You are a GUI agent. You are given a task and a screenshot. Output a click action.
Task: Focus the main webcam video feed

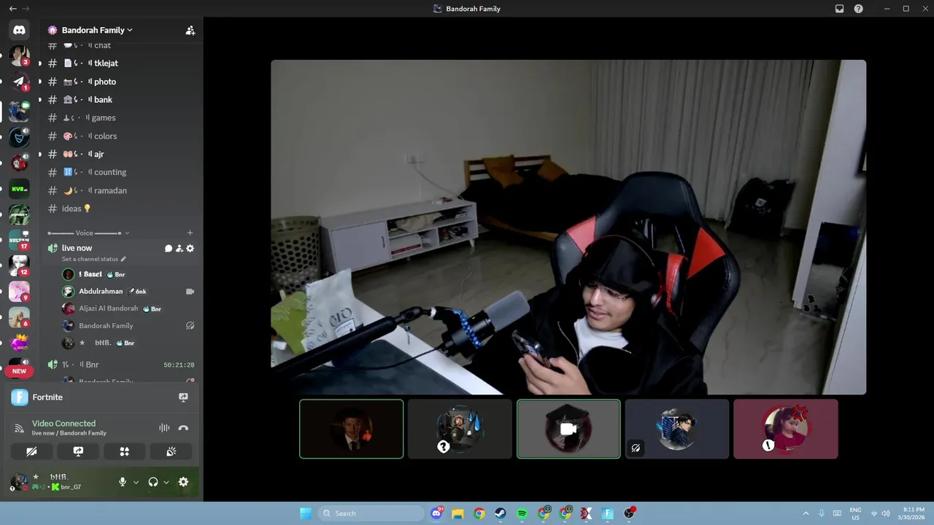[568, 227]
